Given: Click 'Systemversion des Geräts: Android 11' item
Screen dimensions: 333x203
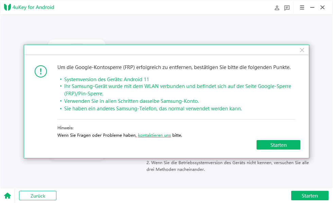Looking at the screenshot, I should 106,80.
